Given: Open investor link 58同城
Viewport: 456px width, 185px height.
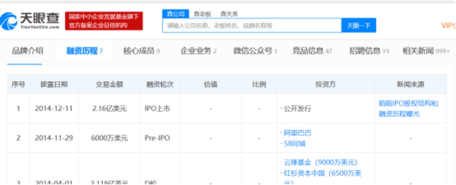Looking at the screenshot, I should [295, 144].
